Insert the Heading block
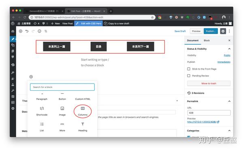243x150 pixels. click(x=83, y=127)
